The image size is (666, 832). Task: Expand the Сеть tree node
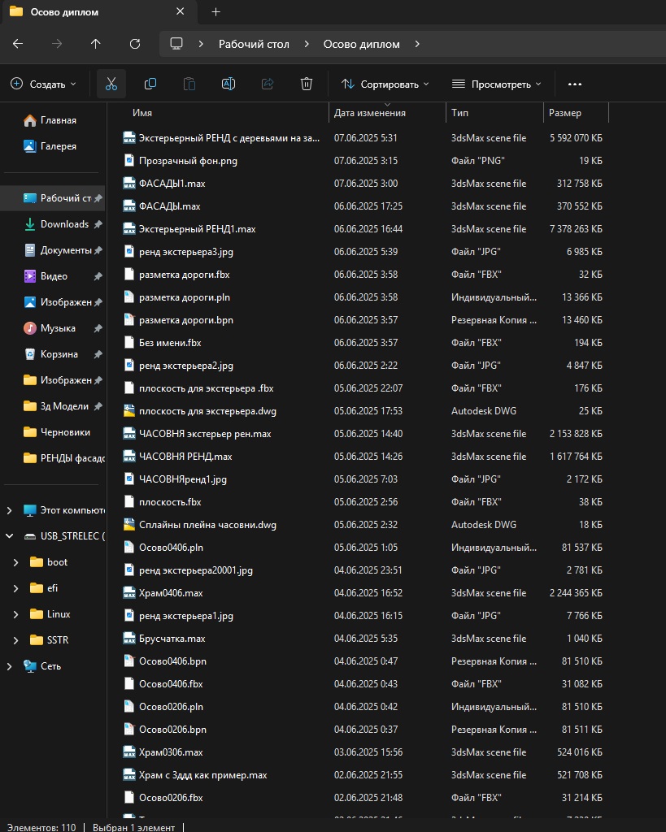[9, 666]
